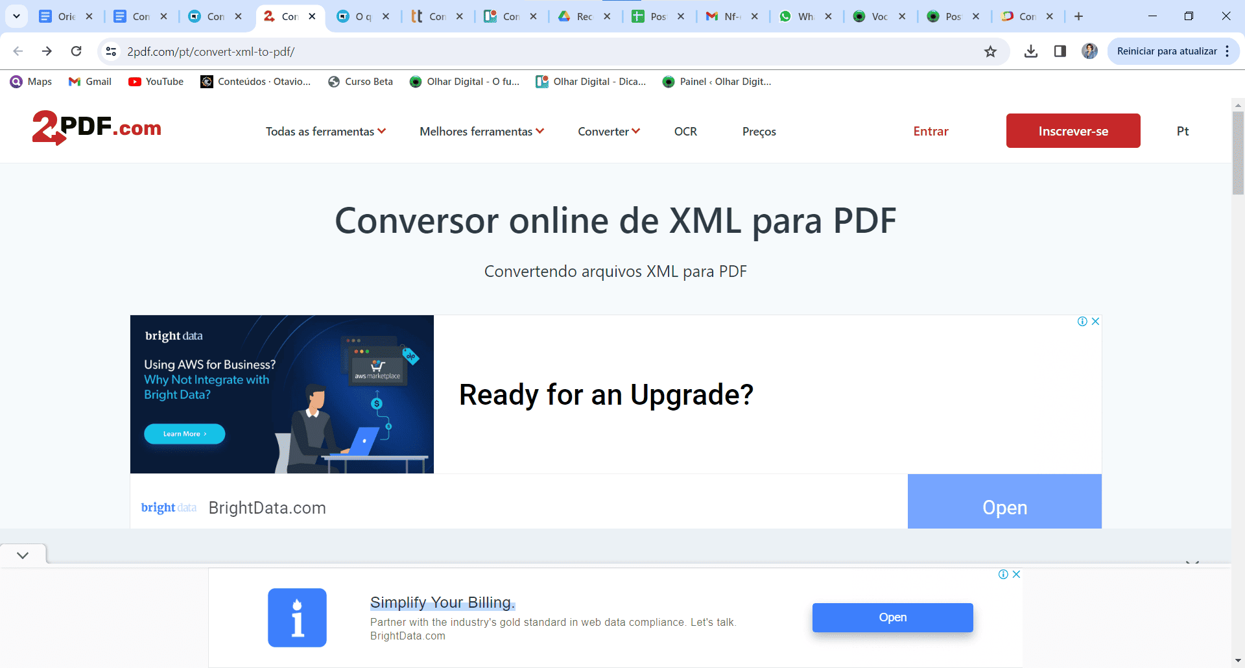
Task: Click the Chrome profile avatar
Action: 1089,51
